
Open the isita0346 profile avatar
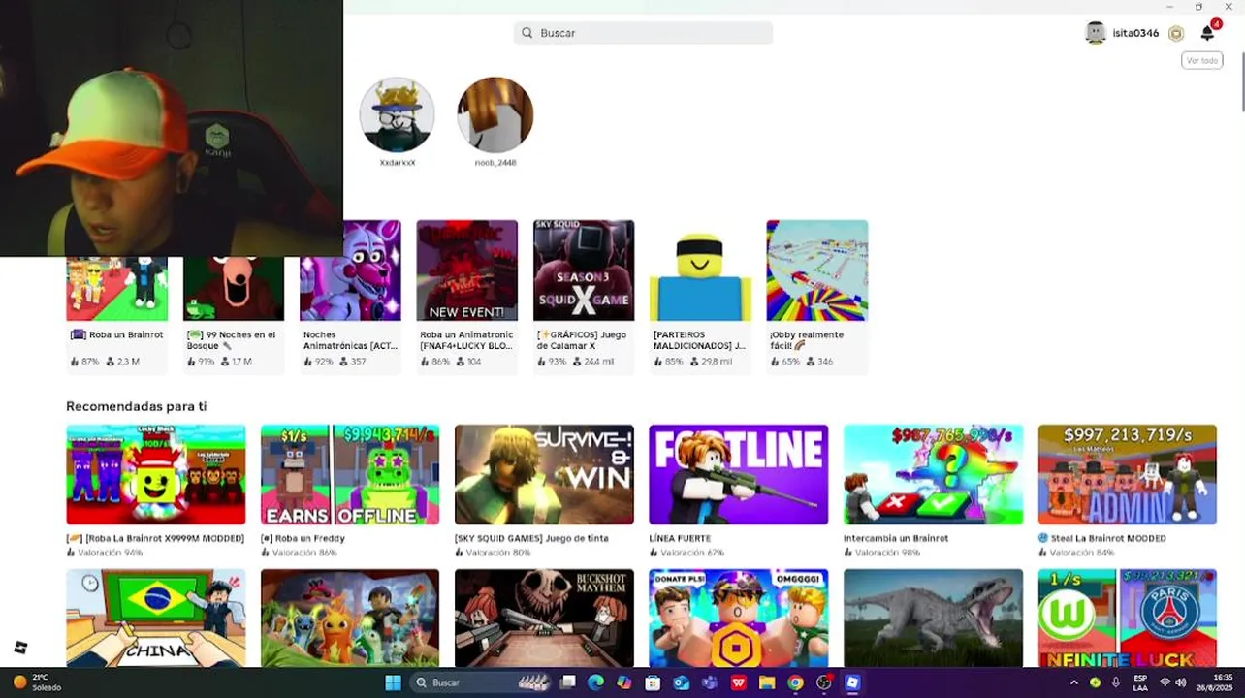(x=1096, y=33)
